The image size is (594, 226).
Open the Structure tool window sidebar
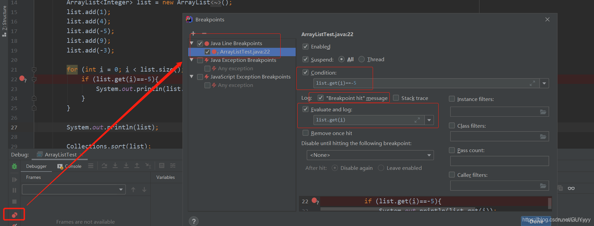[4, 21]
